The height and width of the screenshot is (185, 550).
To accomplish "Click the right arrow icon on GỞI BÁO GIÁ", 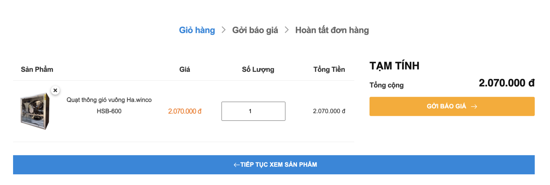I will click(474, 107).
